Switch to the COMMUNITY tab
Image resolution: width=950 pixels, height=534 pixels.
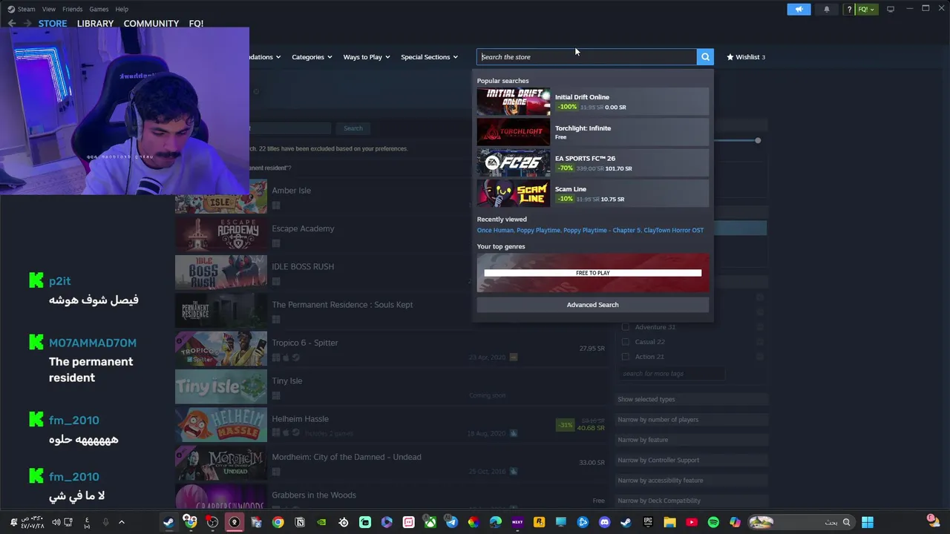point(151,24)
